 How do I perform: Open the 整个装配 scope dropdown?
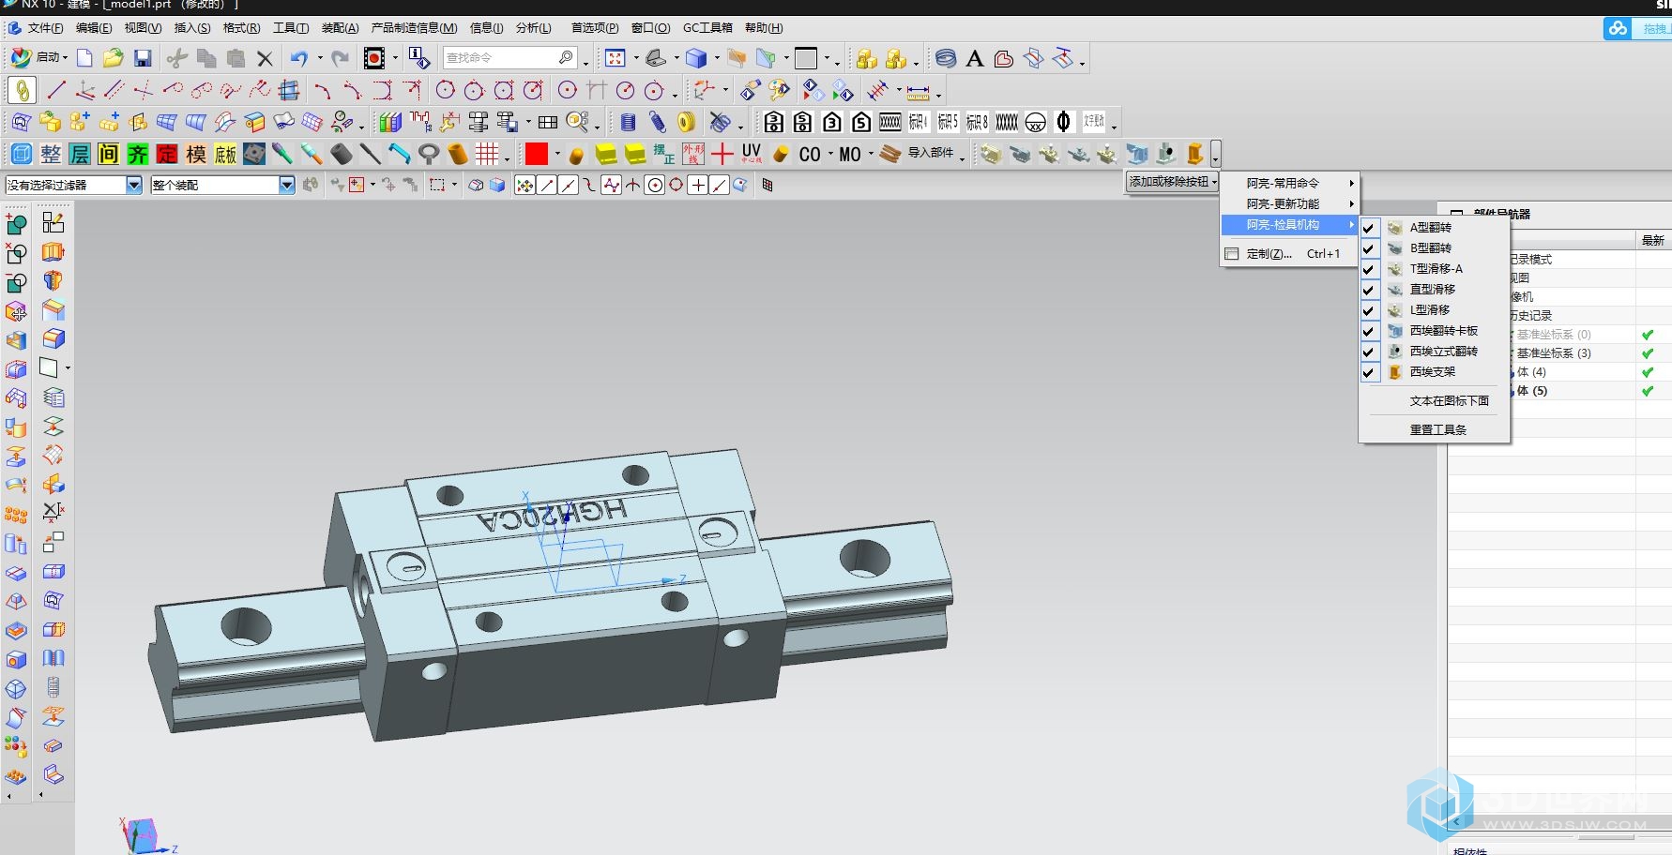287,186
